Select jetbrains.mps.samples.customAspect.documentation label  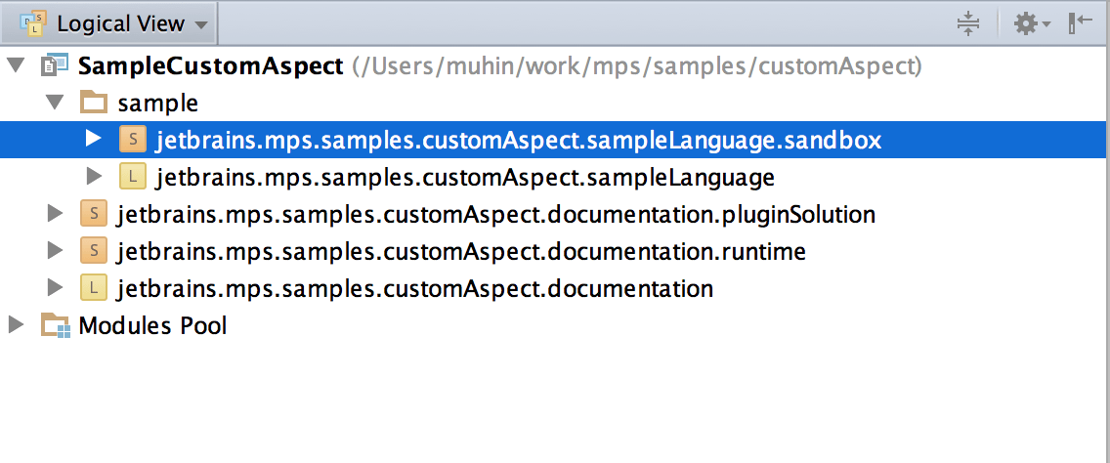pos(415,289)
